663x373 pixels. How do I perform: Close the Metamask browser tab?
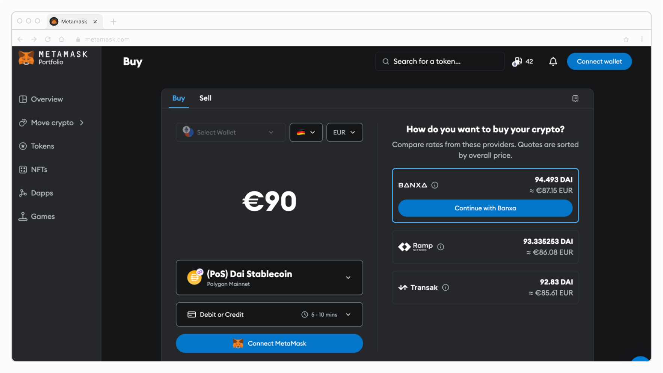click(x=95, y=22)
